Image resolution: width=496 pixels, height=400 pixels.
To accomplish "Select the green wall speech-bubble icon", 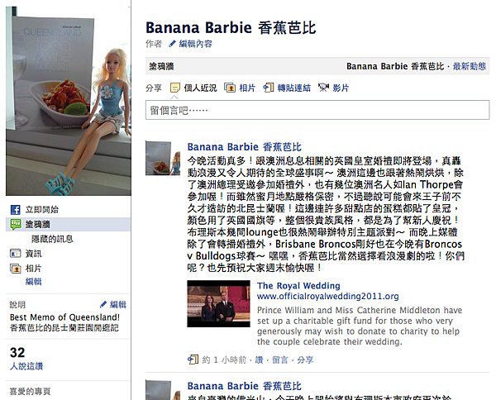I will (x=15, y=225).
